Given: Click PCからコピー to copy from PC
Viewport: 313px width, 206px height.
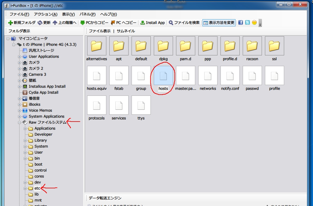Looking at the screenshot, I should coord(94,23).
